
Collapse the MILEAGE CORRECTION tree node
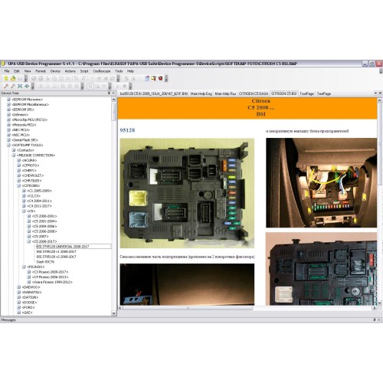point(14,155)
